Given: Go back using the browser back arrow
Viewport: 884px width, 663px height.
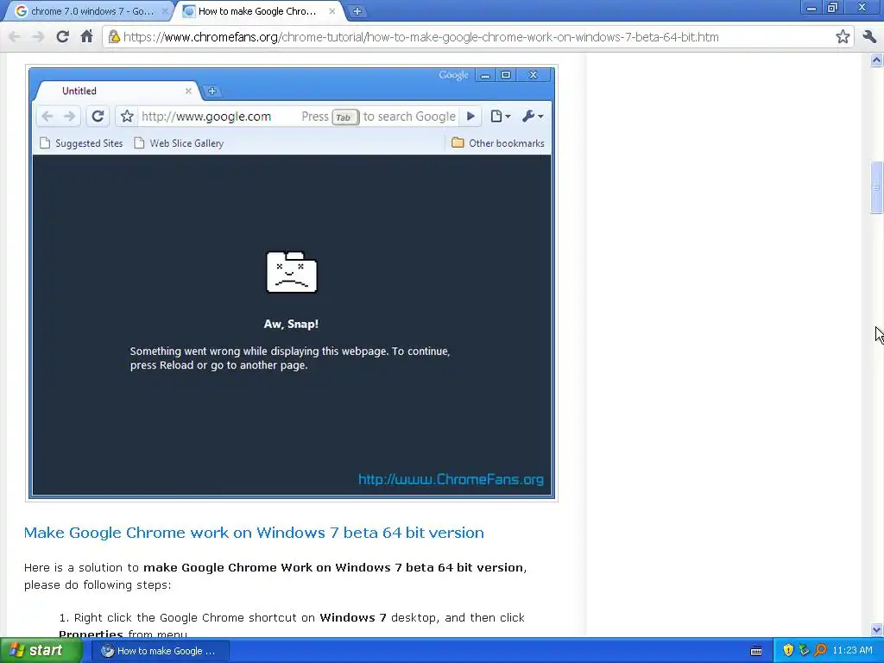Looking at the screenshot, I should 15,37.
